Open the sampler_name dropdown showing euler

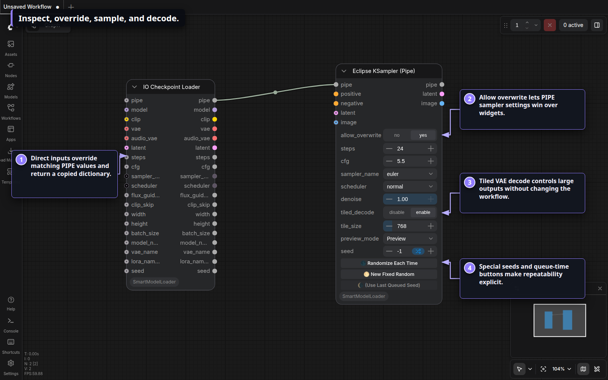[x=410, y=174]
